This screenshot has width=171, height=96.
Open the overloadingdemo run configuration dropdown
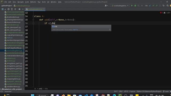(x=120, y=6)
